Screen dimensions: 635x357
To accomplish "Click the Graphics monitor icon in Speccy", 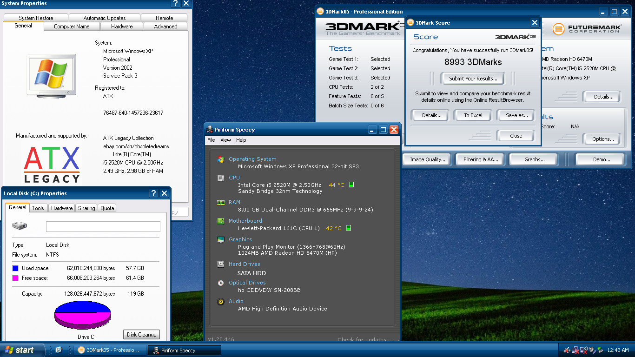I will tap(221, 240).
